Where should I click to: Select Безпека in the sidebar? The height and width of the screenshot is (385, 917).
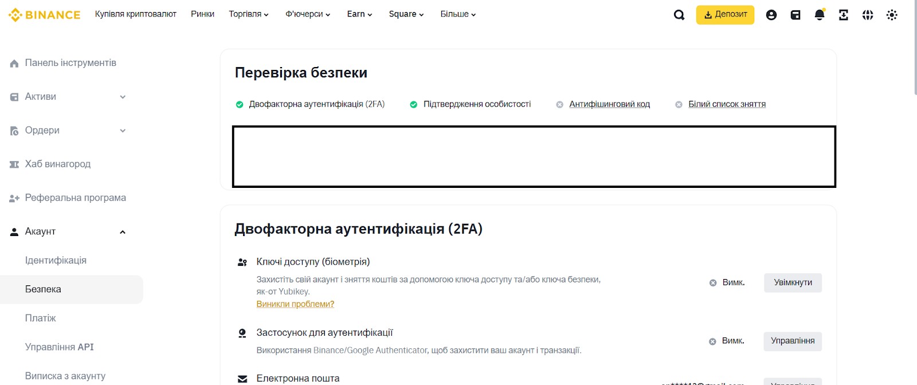pyautogui.click(x=72, y=289)
